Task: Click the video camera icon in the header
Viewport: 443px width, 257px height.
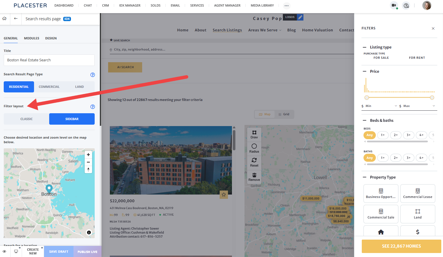Action: [394, 5]
